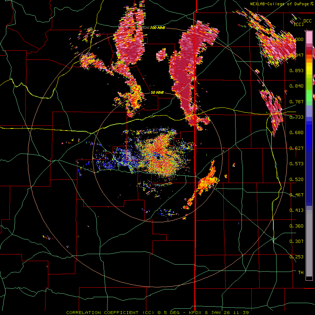Click the 0.627 scale value

[x=296, y=148]
